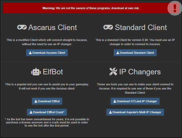Download the Ascarus Client
The height and width of the screenshot is (138, 182).
coord(47,53)
